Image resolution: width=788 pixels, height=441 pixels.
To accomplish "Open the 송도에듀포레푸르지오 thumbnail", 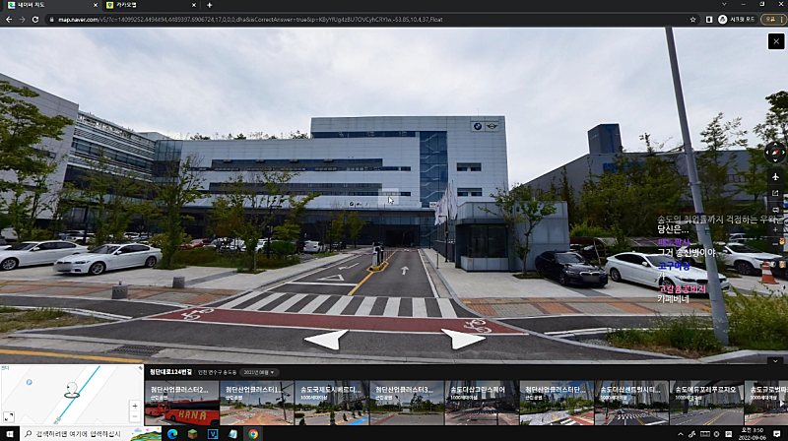I will 706,403.
